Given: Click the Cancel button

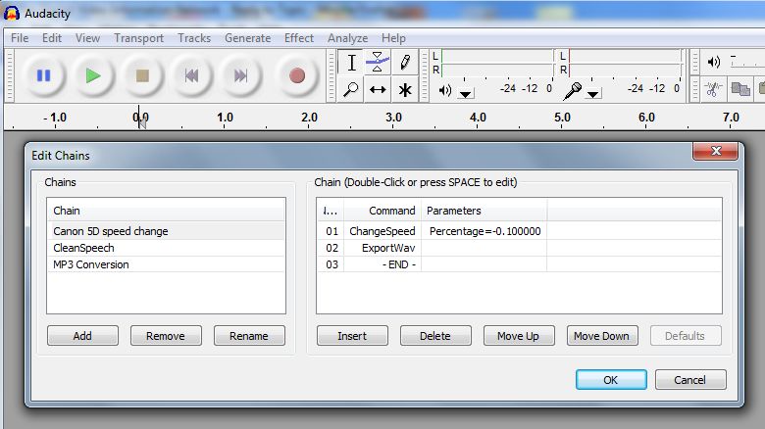Looking at the screenshot, I should point(690,380).
